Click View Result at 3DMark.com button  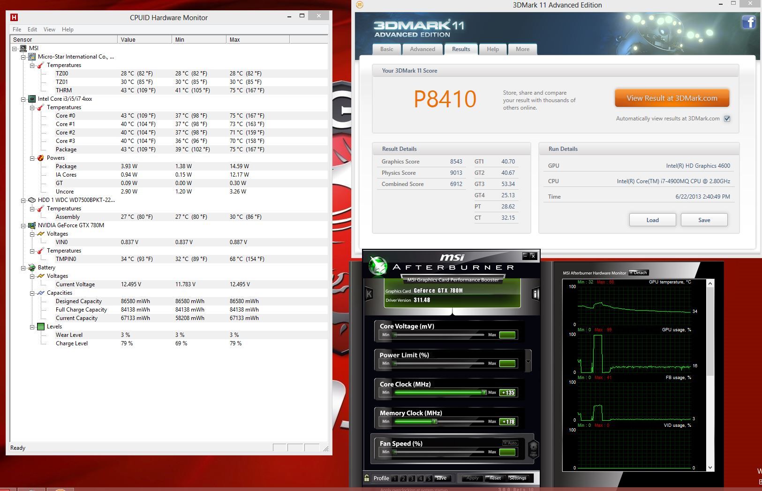click(672, 98)
